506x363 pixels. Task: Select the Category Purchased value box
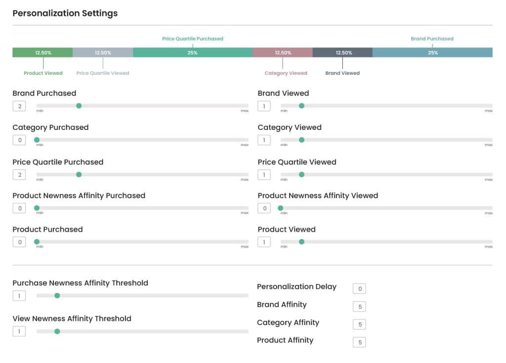click(x=19, y=140)
